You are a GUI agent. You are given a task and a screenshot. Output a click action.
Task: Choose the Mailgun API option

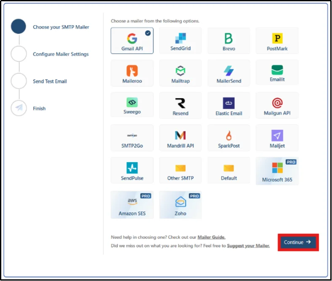277,105
